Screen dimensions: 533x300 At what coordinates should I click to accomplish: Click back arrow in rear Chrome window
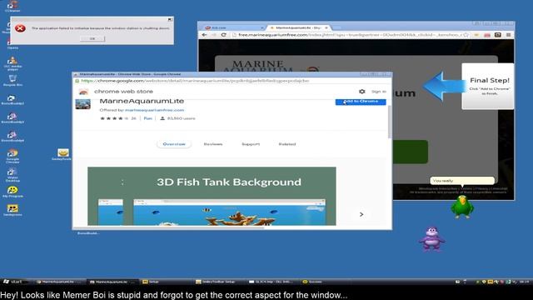[204, 35]
